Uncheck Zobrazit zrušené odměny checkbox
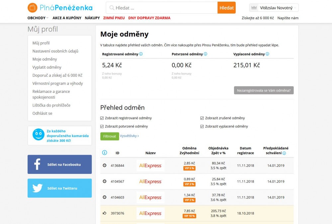 [202, 118]
